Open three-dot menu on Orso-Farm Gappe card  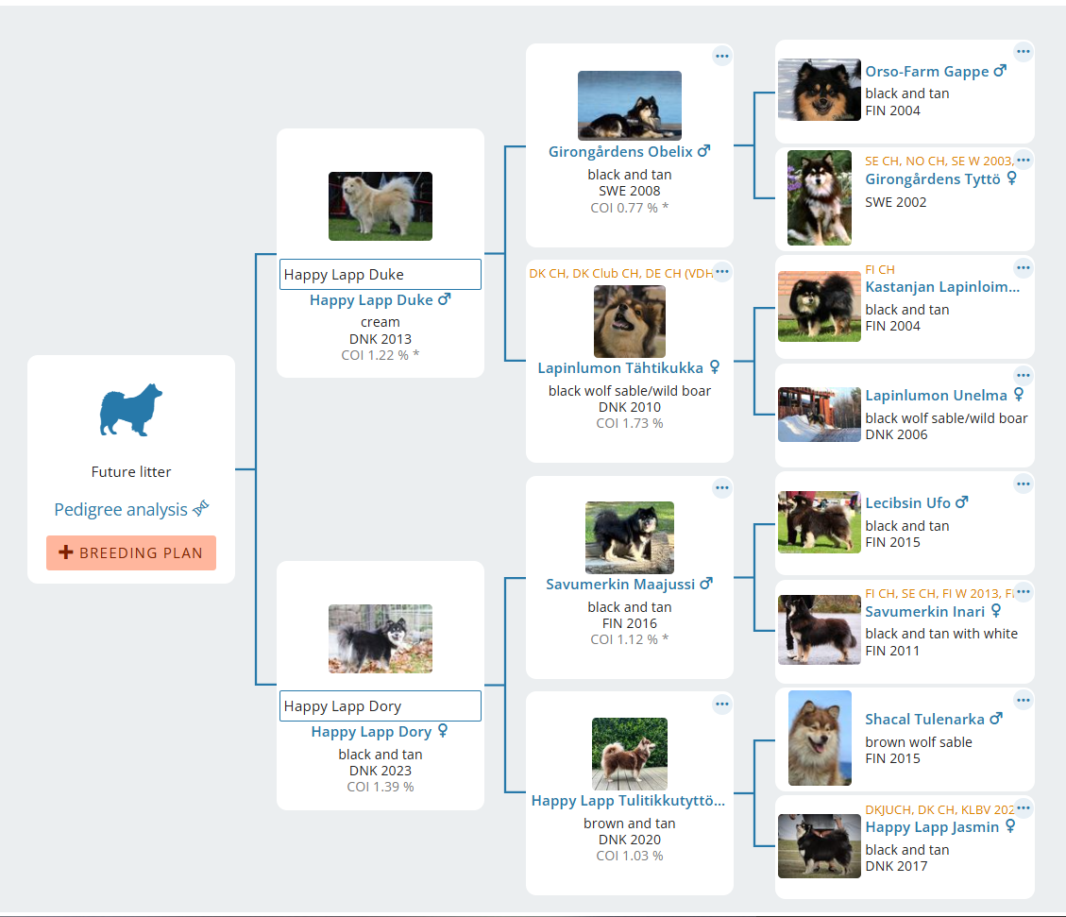coord(1024,52)
